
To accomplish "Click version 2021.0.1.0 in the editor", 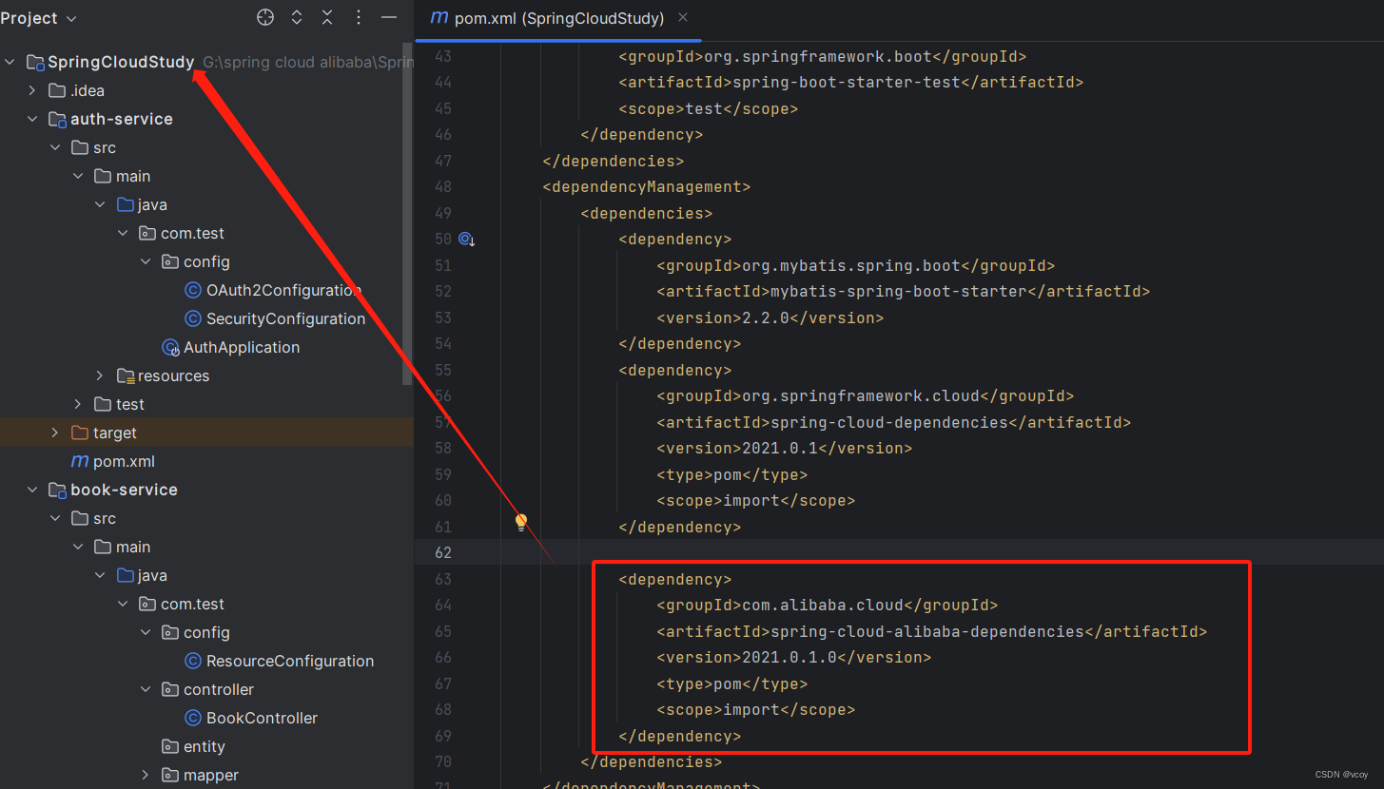I will [789, 657].
